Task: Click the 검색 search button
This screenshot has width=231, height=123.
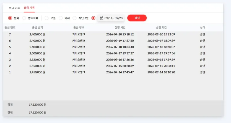Action: tap(137, 18)
